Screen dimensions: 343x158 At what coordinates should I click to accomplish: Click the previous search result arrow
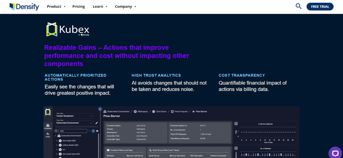(89, 131)
